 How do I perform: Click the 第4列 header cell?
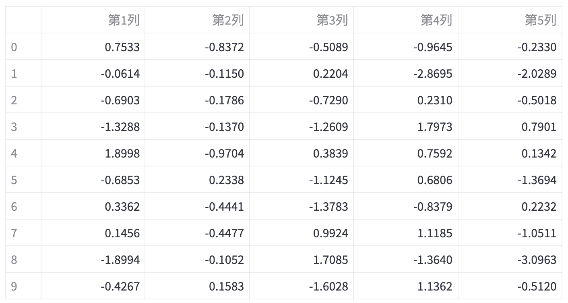coord(406,20)
